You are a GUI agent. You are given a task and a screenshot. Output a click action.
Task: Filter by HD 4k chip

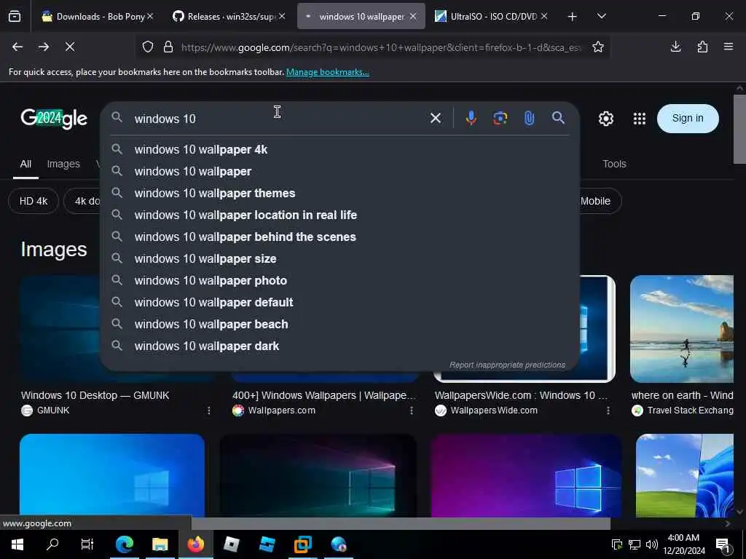[34, 201]
